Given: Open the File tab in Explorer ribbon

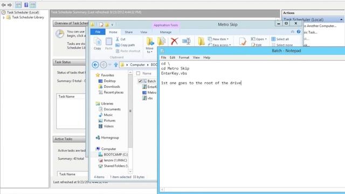Looking at the screenshot, I should pyautogui.click(x=98, y=32).
